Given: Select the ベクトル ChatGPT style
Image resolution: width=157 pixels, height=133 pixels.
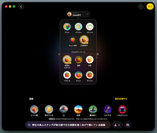Looking at the screenshot, I should (67, 75).
